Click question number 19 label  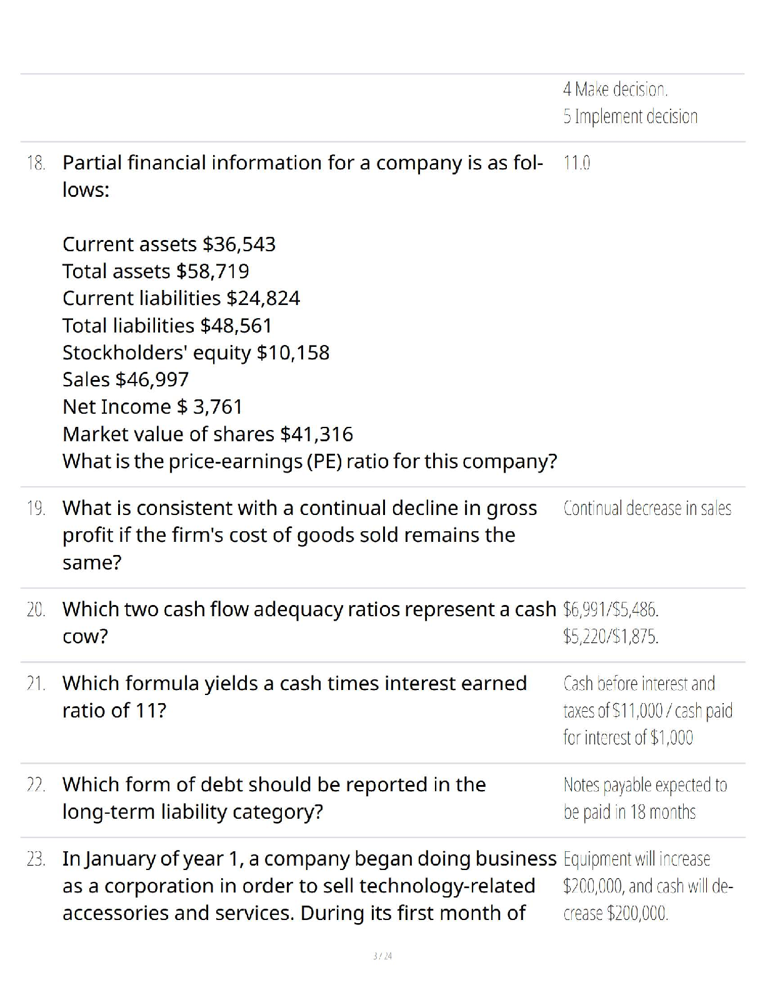[36, 508]
